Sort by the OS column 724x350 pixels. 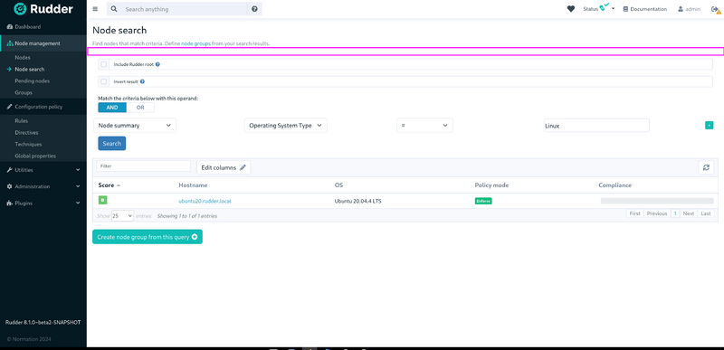pos(338,185)
